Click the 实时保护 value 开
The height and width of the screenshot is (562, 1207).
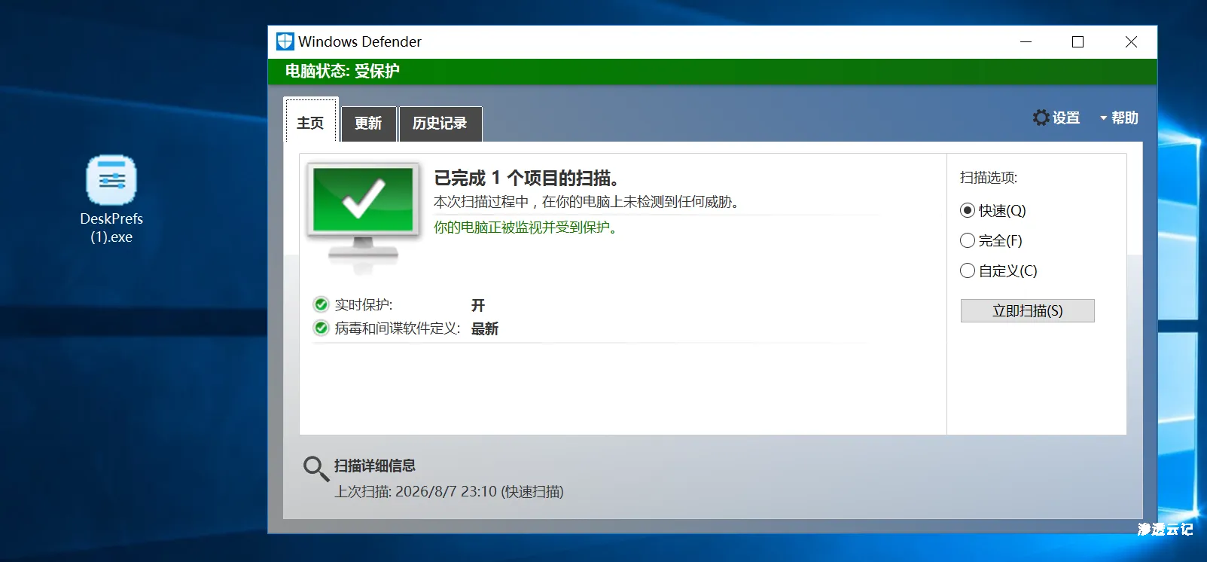pyautogui.click(x=478, y=305)
